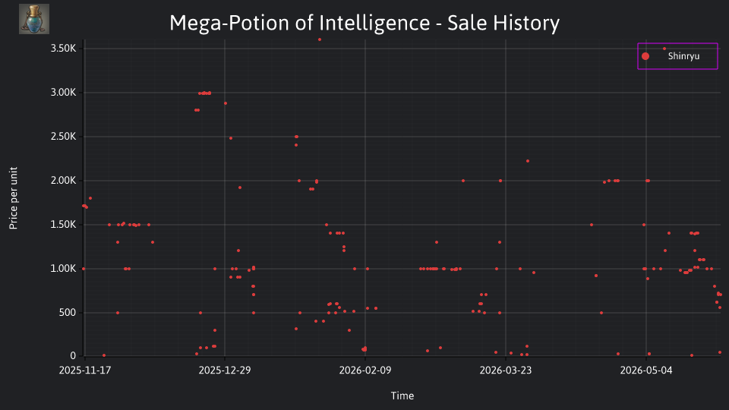
Task: Click the 2026-02-09 date axis label
Action: [365, 371]
